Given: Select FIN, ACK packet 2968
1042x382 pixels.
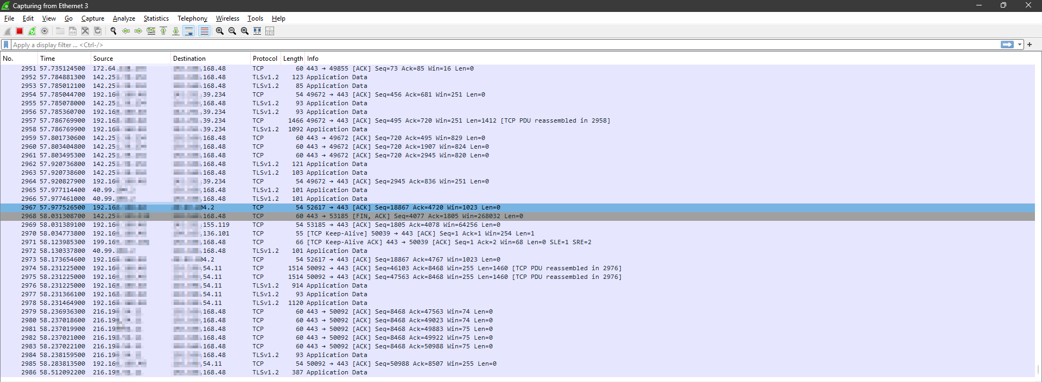Looking at the screenshot, I should [518, 216].
